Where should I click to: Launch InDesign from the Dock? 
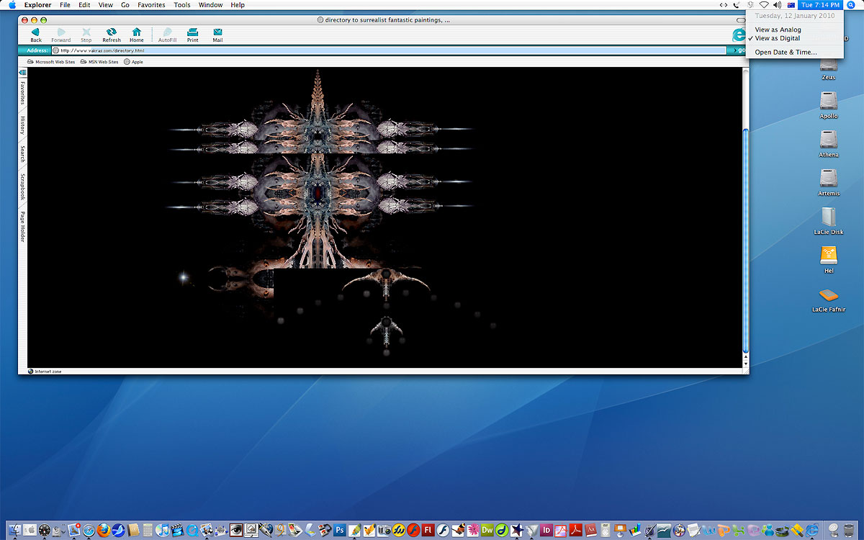coord(546,530)
